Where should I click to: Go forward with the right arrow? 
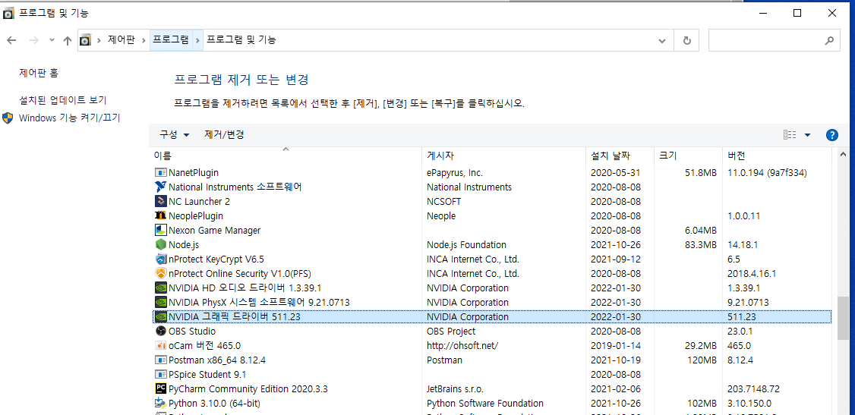(34, 40)
